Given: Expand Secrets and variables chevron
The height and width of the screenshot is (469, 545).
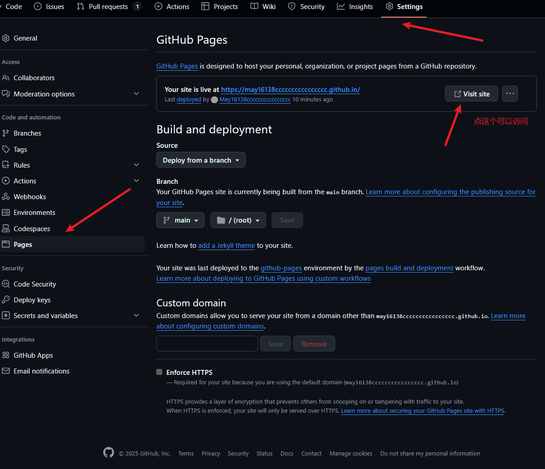Looking at the screenshot, I should pos(136,315).
